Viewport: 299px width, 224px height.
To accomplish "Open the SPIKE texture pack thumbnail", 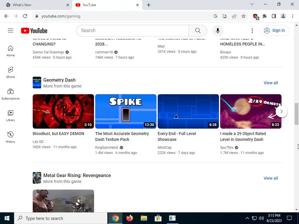I will click(x=126, y=111).
